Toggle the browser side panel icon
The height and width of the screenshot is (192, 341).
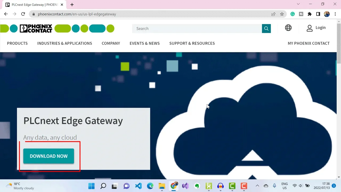click(x=318, y=14)
